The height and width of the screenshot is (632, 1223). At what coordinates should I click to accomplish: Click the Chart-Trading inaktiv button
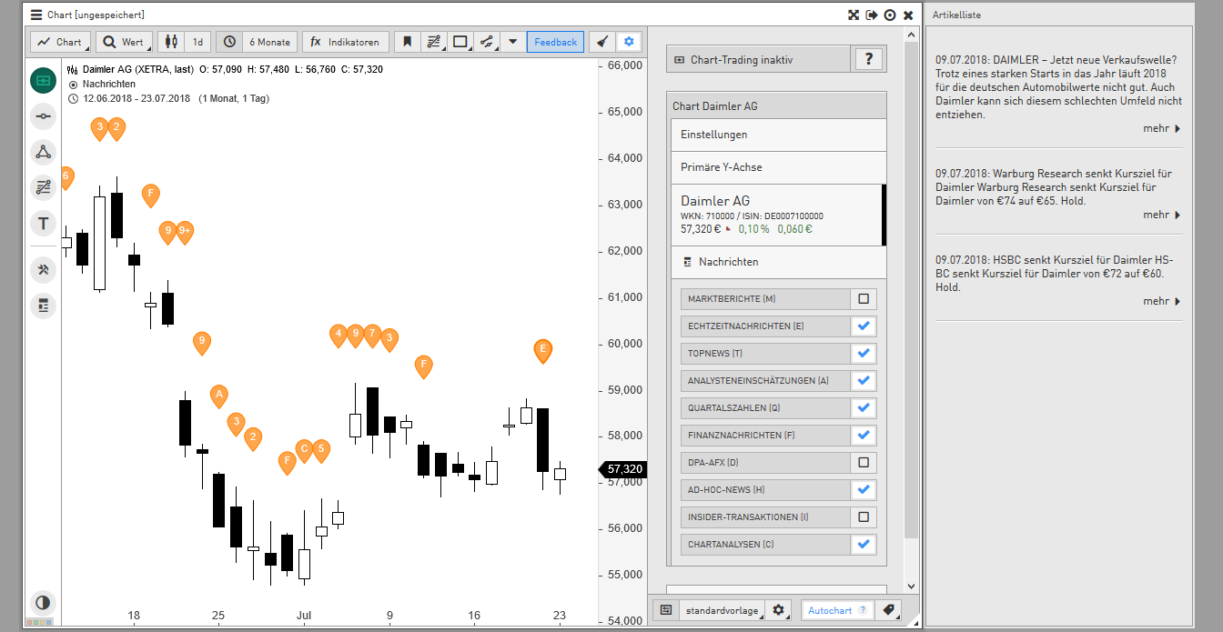(757, 60)
